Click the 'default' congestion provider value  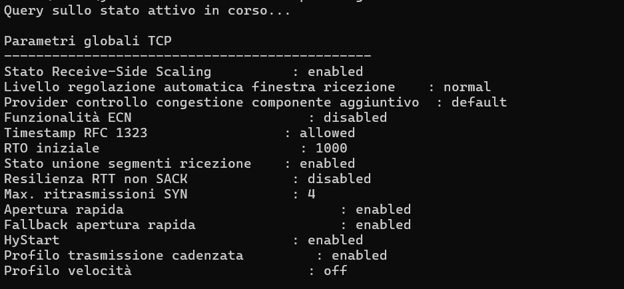(x=479, y=103)
